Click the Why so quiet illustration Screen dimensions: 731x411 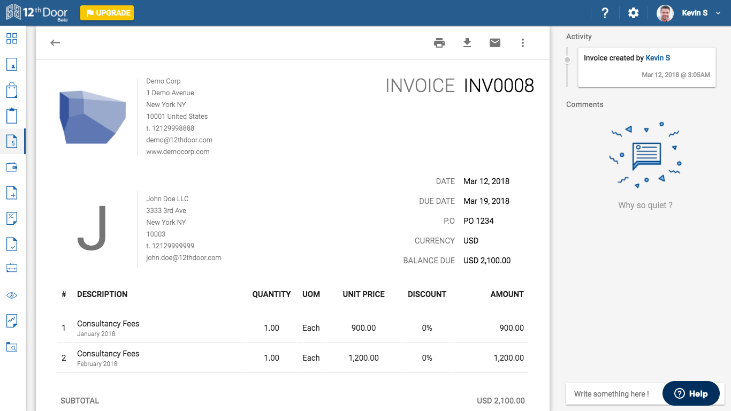coord(645,155)
